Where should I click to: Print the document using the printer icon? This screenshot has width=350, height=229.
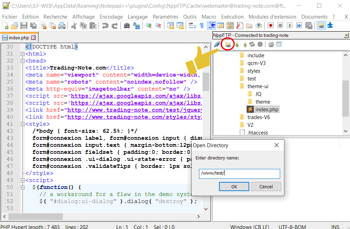click(x=62, y=26)
